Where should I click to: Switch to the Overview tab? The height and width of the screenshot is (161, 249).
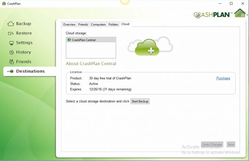click(69, 24)
